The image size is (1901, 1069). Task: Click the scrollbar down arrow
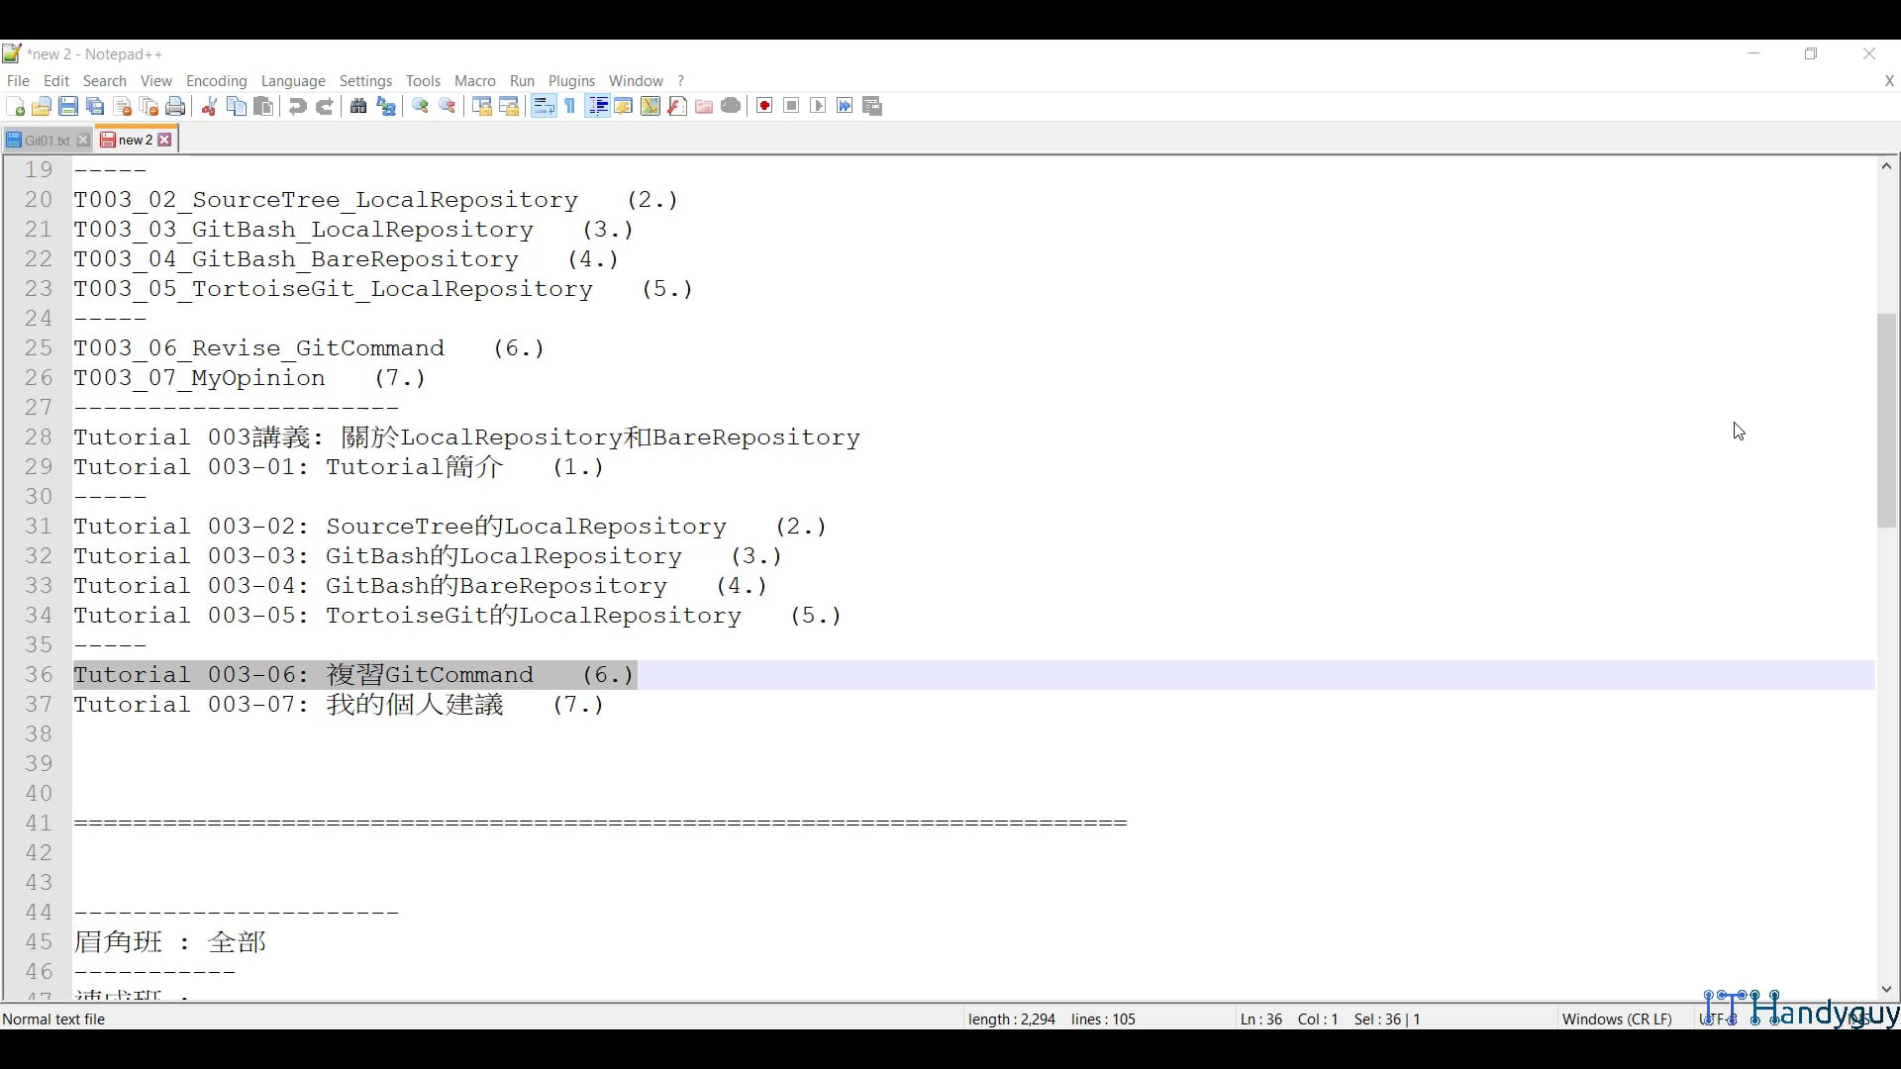[x=1886, y=989]
